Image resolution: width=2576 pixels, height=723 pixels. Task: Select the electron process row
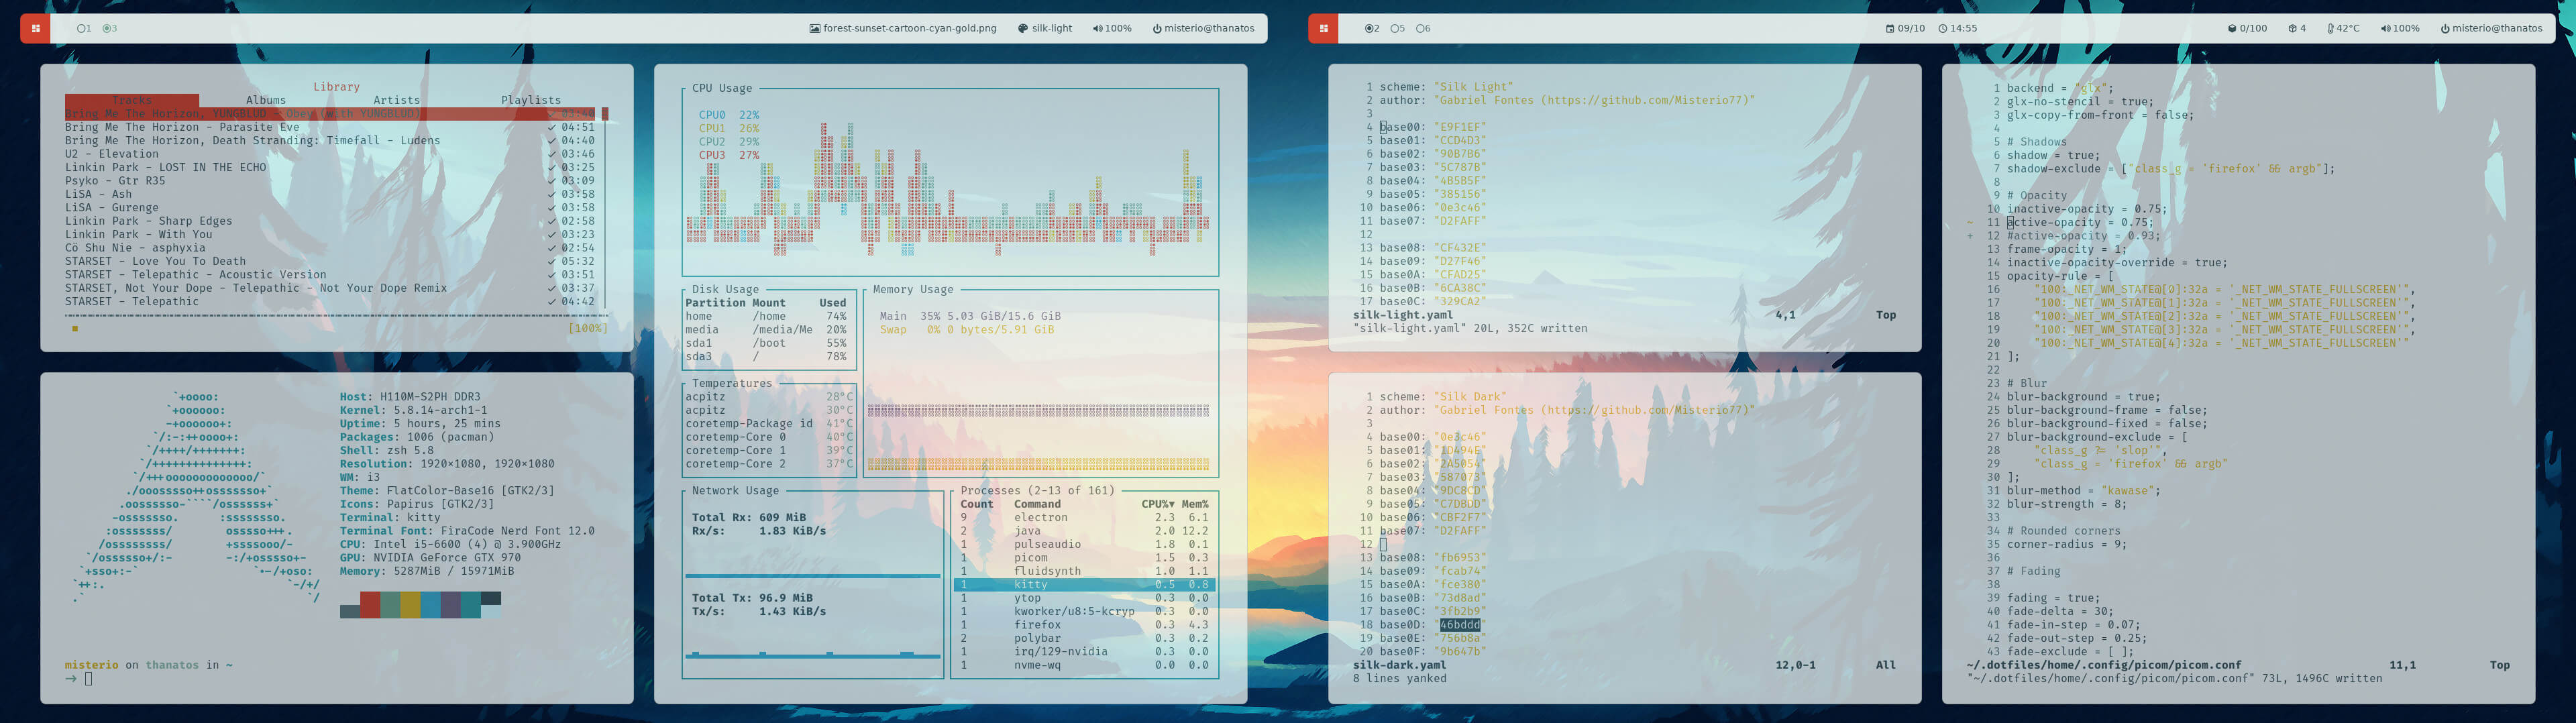(1084, 518)
